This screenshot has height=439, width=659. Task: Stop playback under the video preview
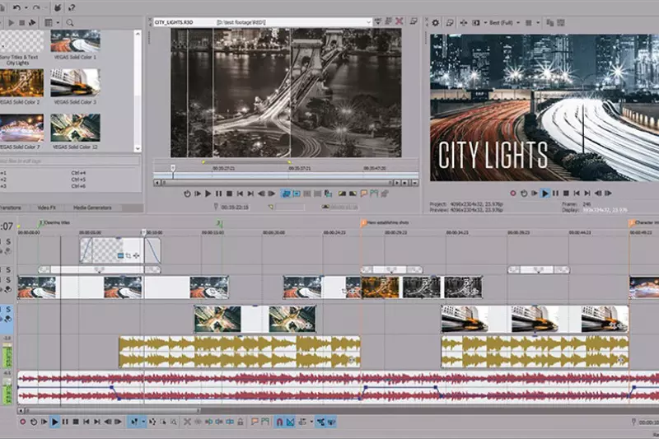pos(566,194)
